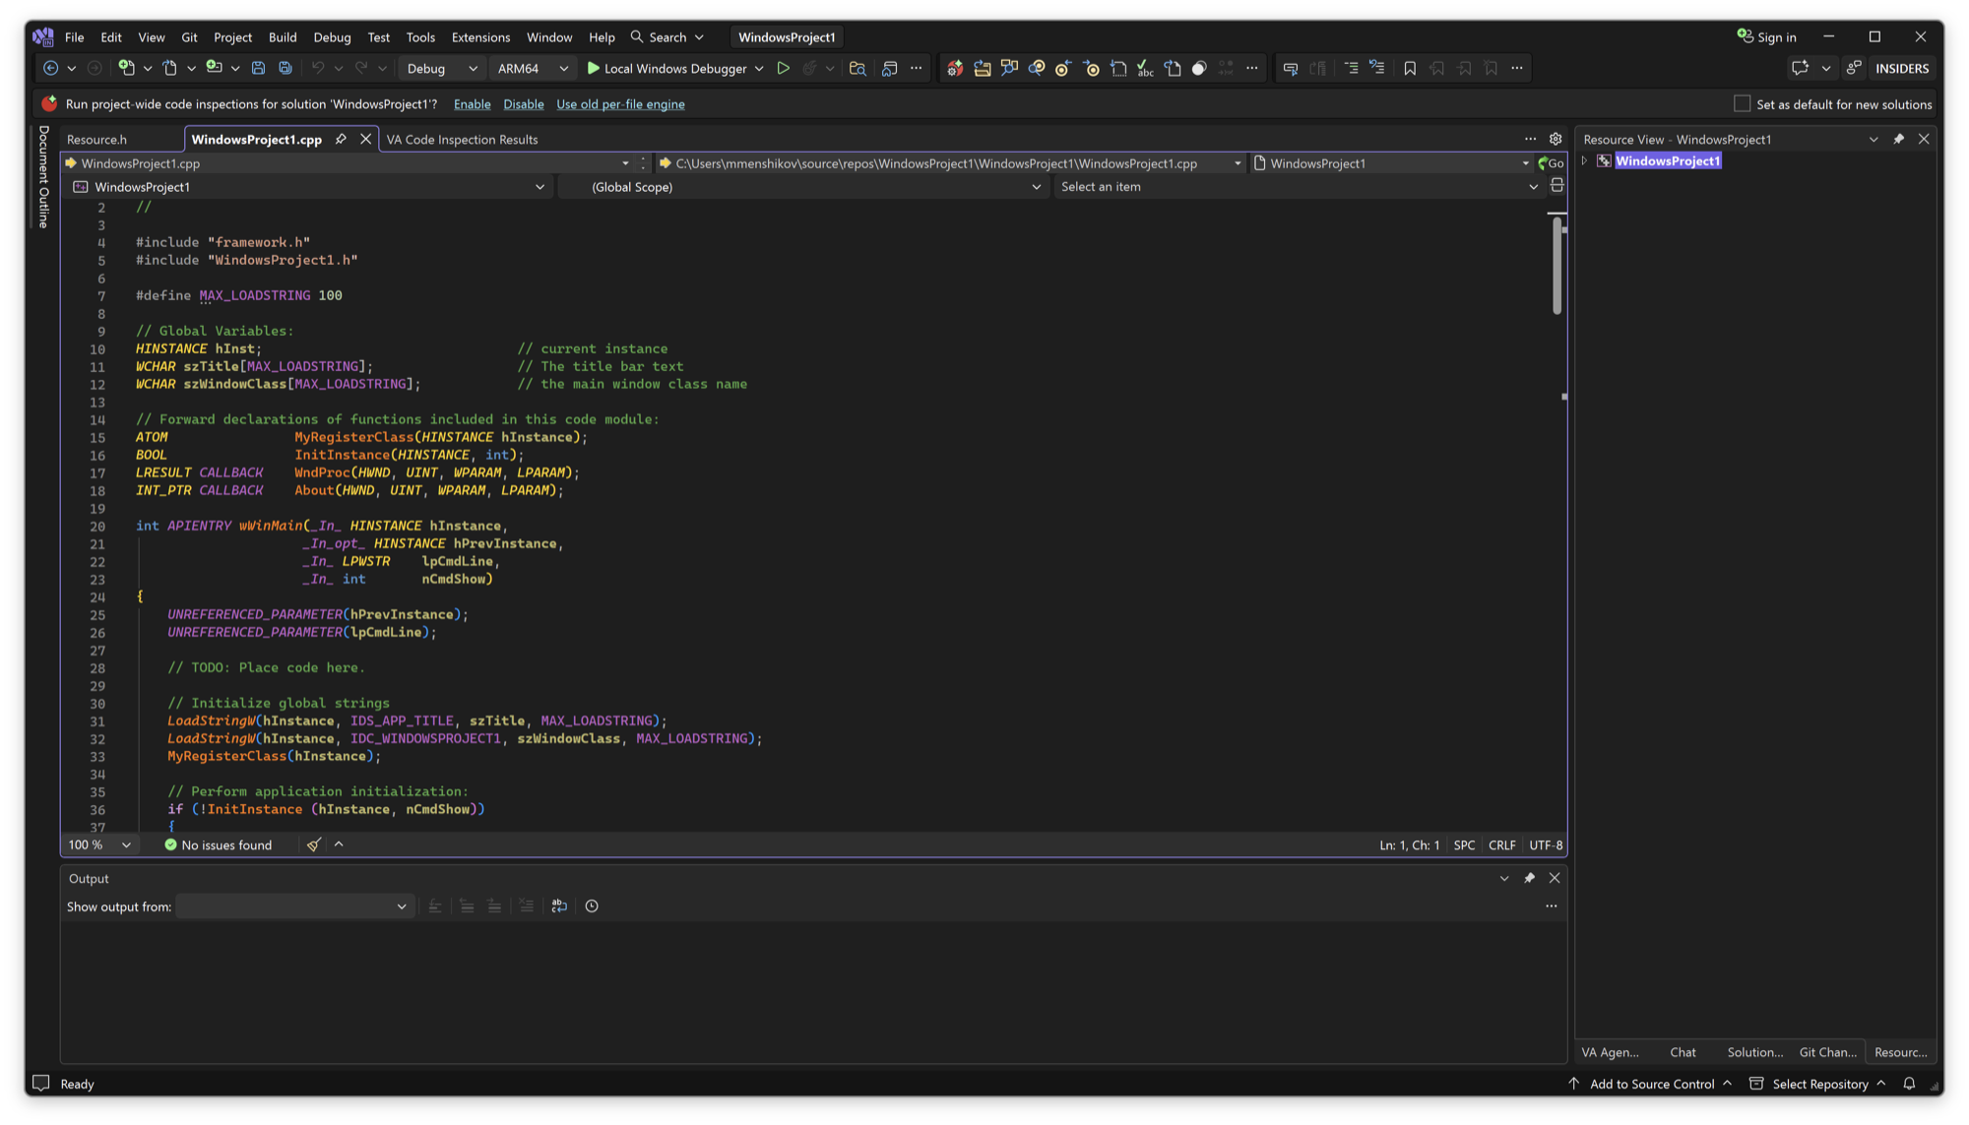Open the Build menu
Viewport: 1969px width, 1125px height.
[283, 37]
